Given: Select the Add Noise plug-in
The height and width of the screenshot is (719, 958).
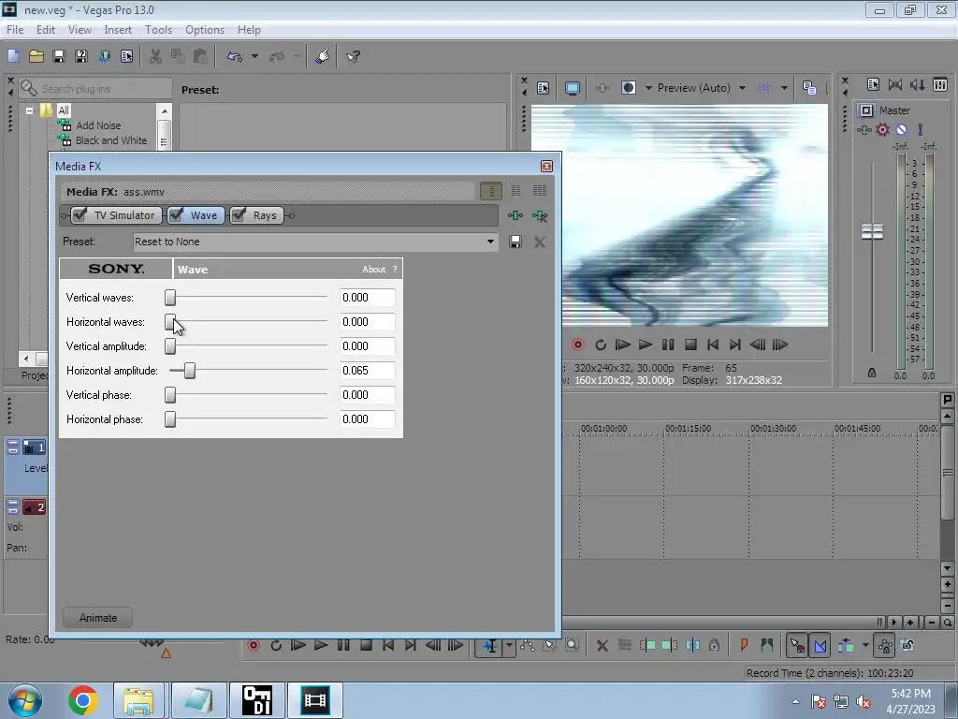Looking at the screenshot, I should [x=98, y=125].
